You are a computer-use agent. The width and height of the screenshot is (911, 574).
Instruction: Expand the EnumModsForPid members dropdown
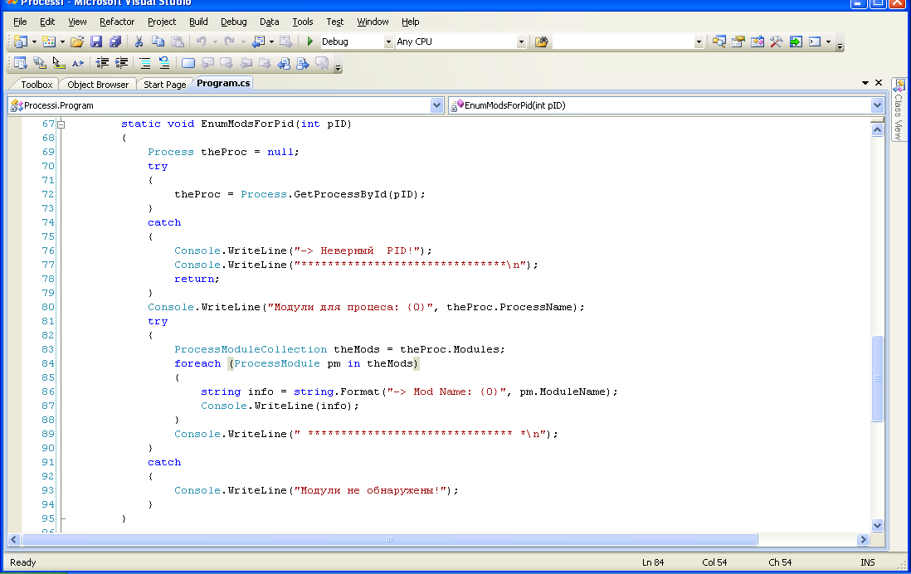(877, 105)
